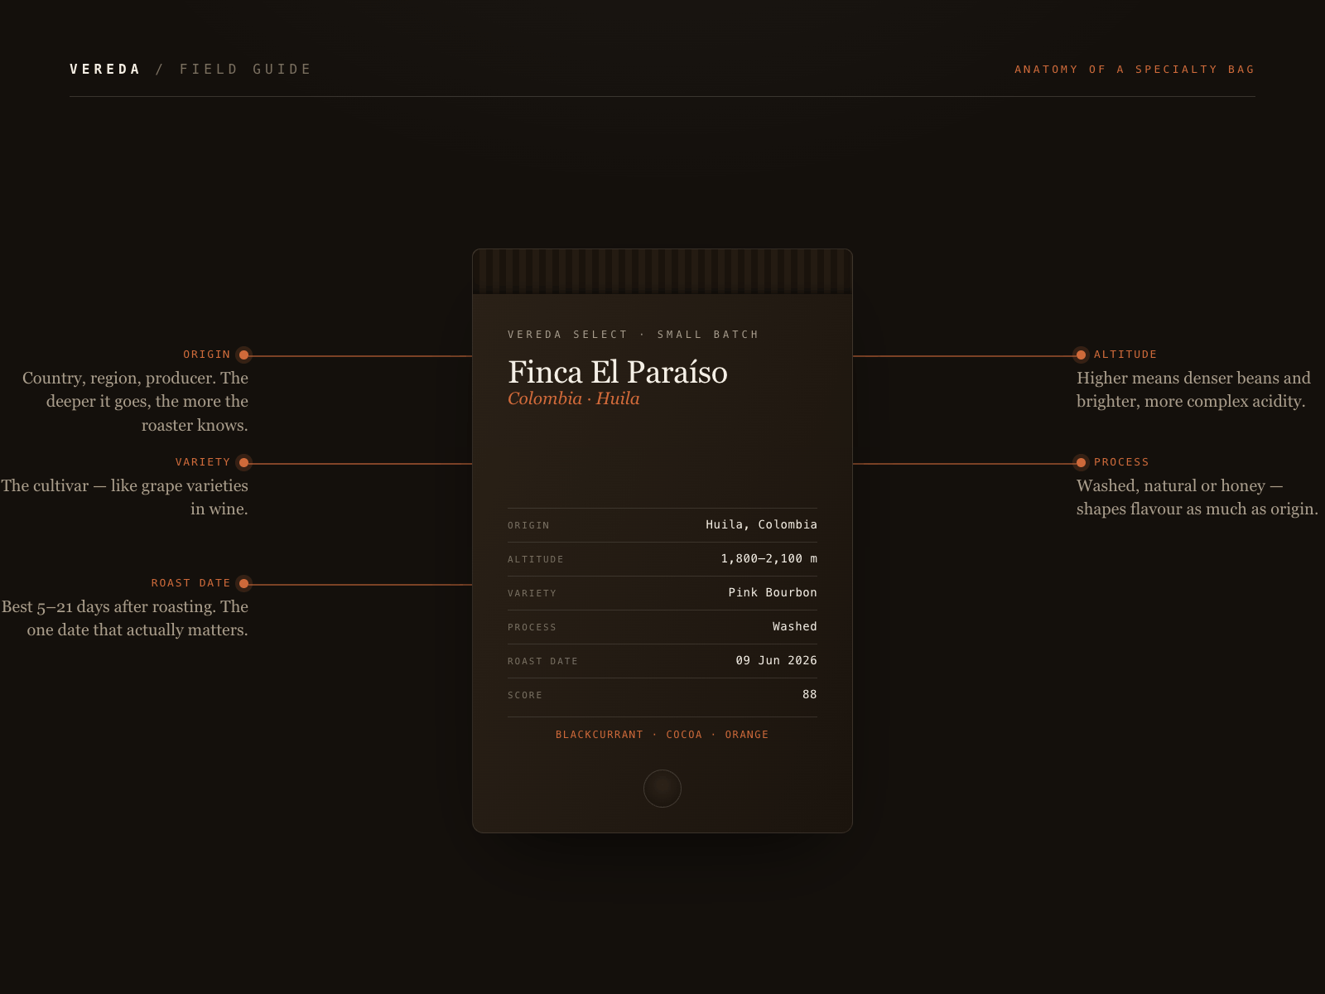Select the Process row Washed
Image resolution: width=1325 pixels, height=994 pixels.
662,627
